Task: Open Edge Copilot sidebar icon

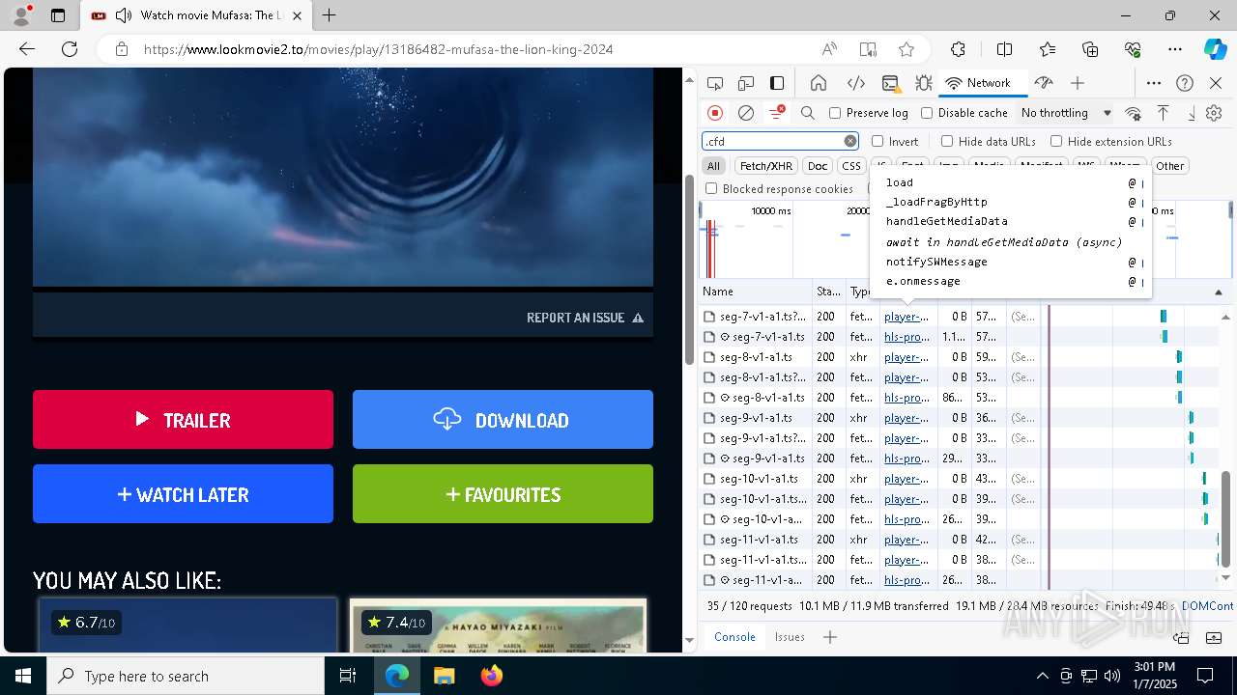Action: [1215, 49]
